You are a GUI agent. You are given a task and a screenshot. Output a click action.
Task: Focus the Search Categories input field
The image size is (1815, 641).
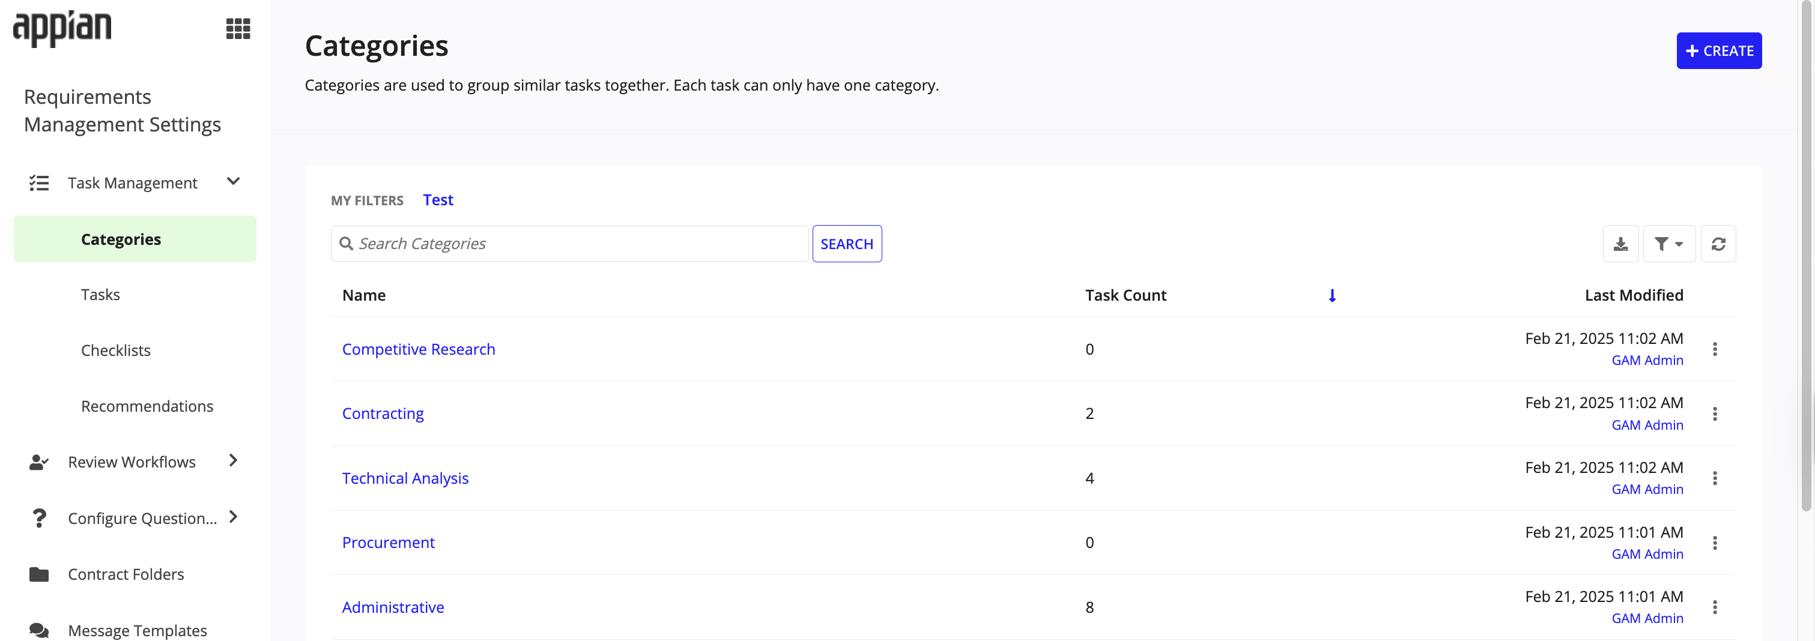pyautogui.click(x=569, y=244)
